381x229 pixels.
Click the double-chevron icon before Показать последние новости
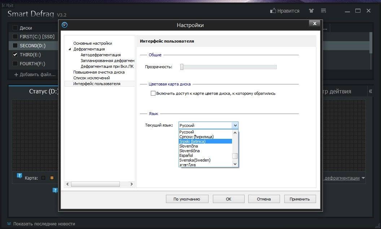tap(9, 224)
